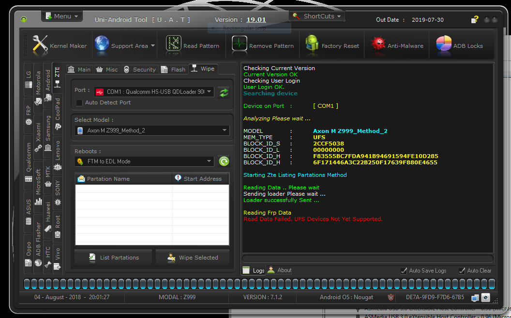Open the Root vertical tab
The height and width of the screenshot is (318, 511).
click(x=58, y=226)
